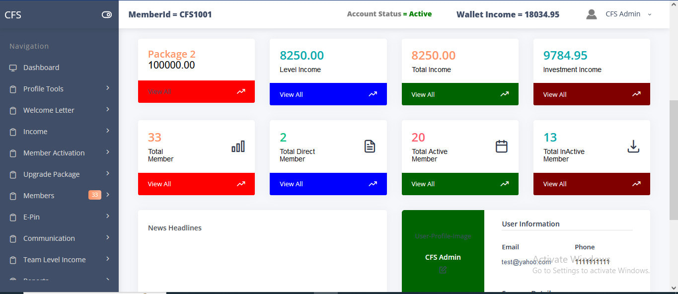Select Member Activation in sidebar
678x294 pixels.
coord(54,153)
